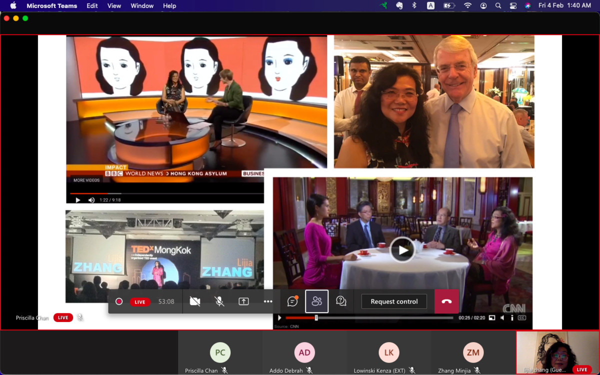
Task: Turn on the camera in meeting toolbar
Action: [195, 301]
